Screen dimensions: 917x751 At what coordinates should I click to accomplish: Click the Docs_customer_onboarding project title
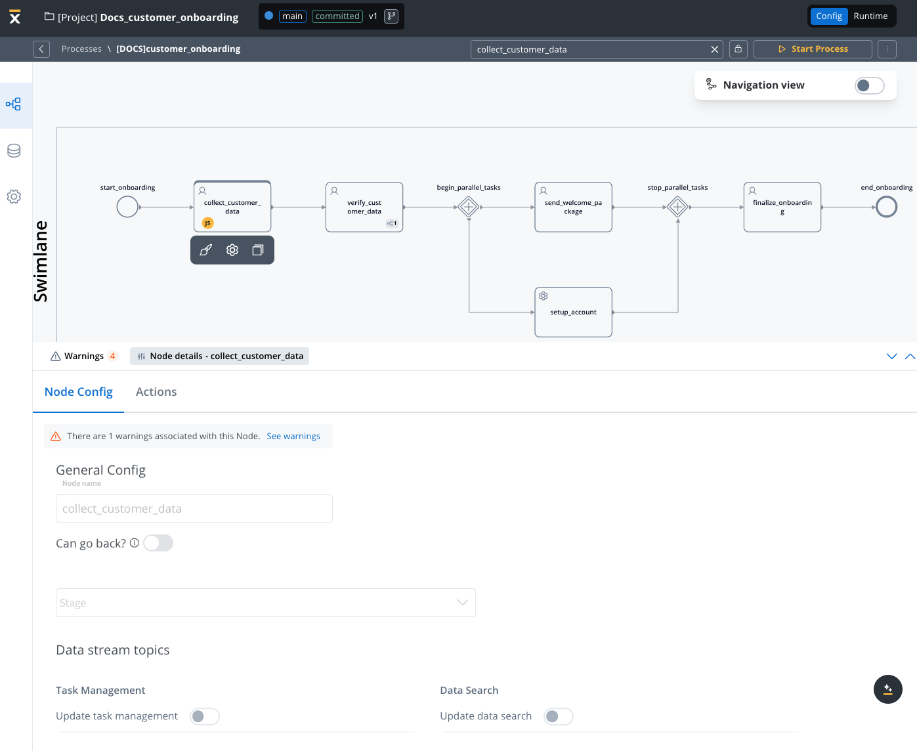[x=169, y=17]
